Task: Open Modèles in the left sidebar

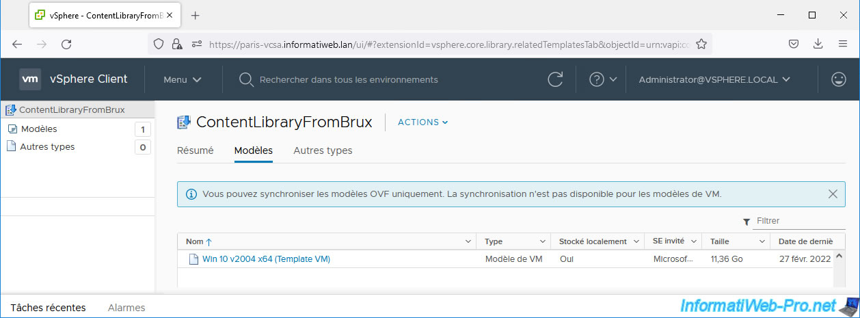Action: (39, 129)
